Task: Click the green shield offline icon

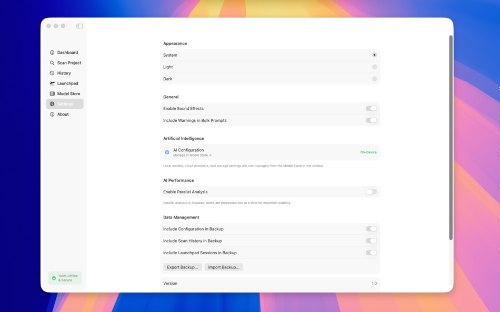Action: coord(55,278)
